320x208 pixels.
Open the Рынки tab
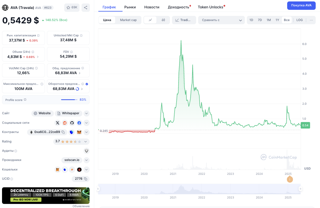pyautogui.click(x=130, y=7)
